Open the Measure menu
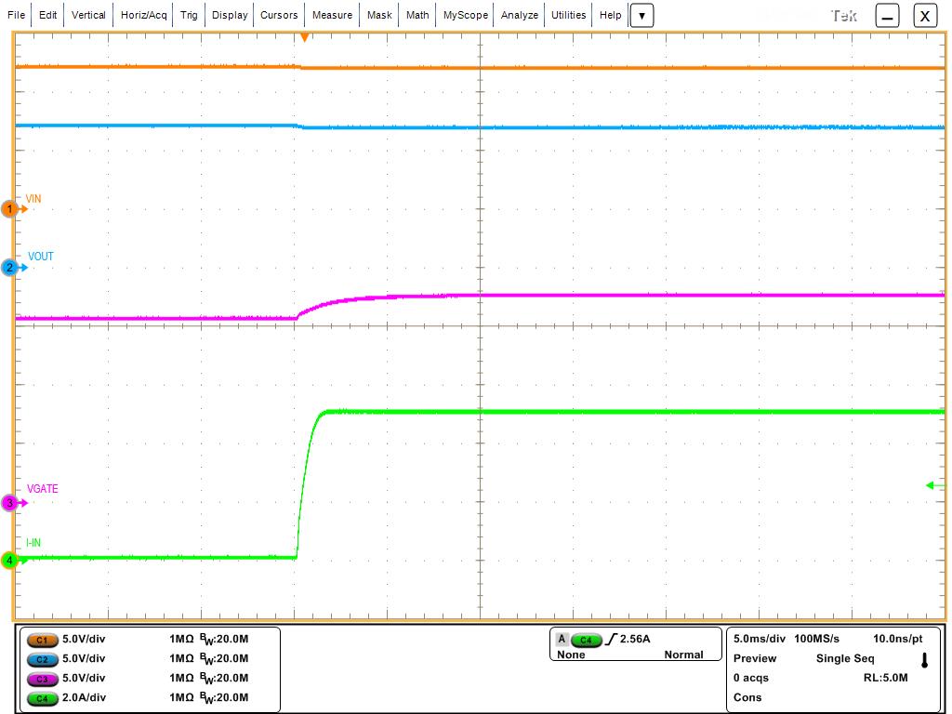952x714 pixels. (x=332, y=16)
